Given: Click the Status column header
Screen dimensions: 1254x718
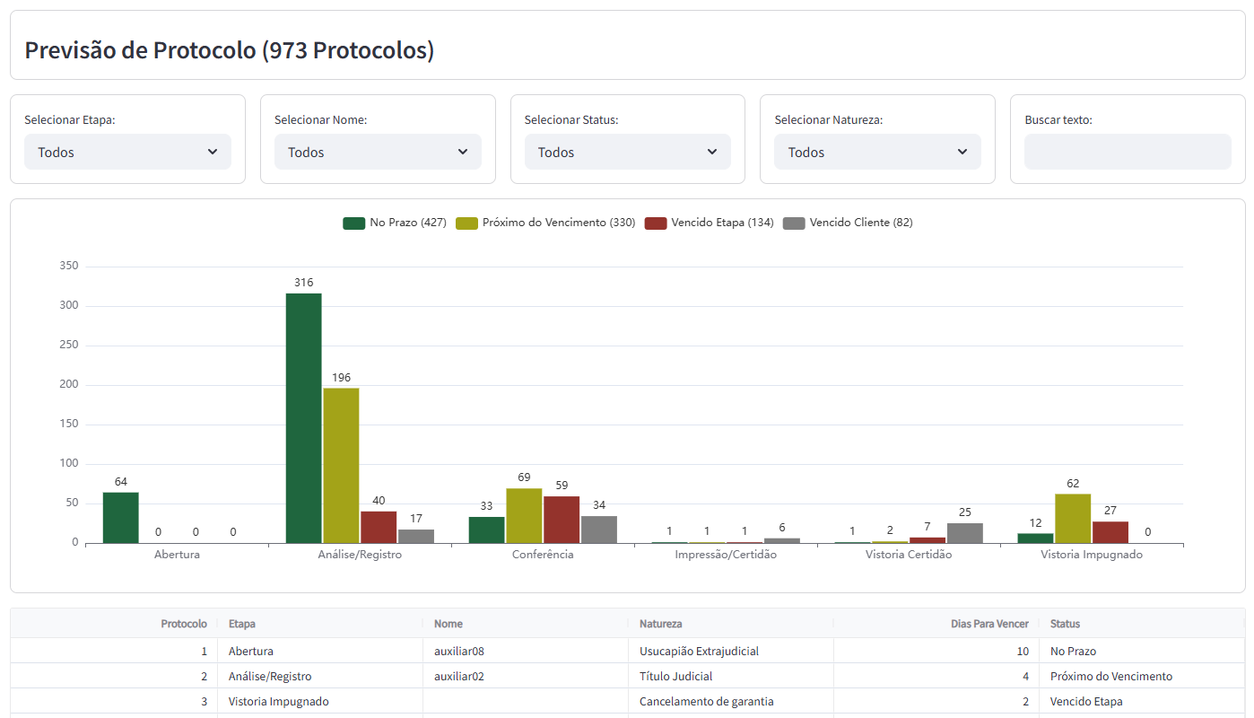Looking at the screenshot, I should (x=1065, y=624).
